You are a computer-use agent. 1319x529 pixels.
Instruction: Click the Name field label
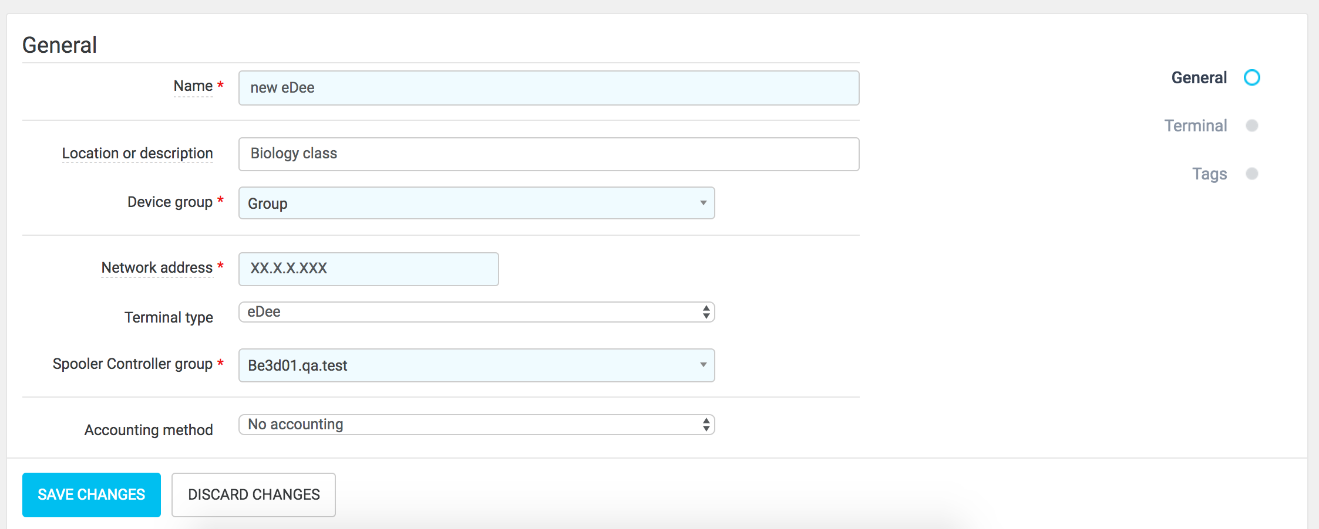click(x=193, y=86)
